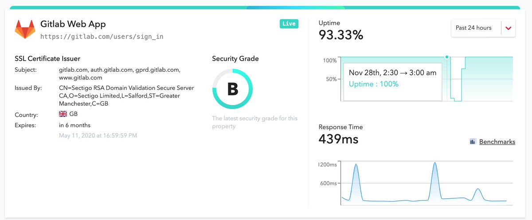
Task: Click the Uptime section label
Action: pos(329,23)
